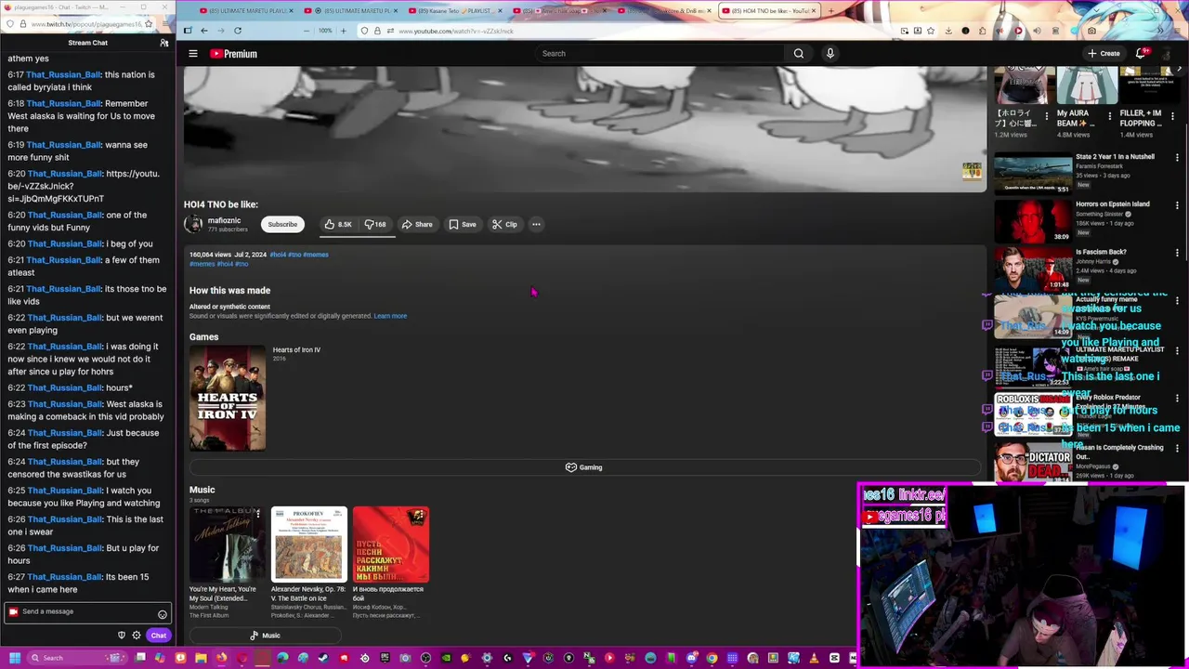Open That_Russian_Ball youtu.be link in chat
Image resolution: width=1189 pixels, height=669 pixels.
[x=84, y=186]
